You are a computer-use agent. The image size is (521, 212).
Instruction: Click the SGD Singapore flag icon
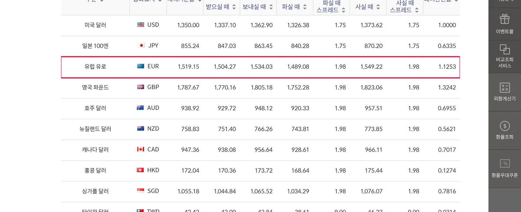[x=141, y=191]
